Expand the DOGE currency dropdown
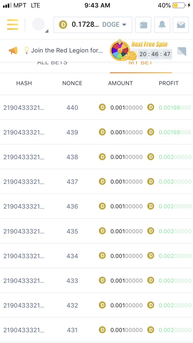The height and width of the screenshot is (343, 193). point(124,25)
